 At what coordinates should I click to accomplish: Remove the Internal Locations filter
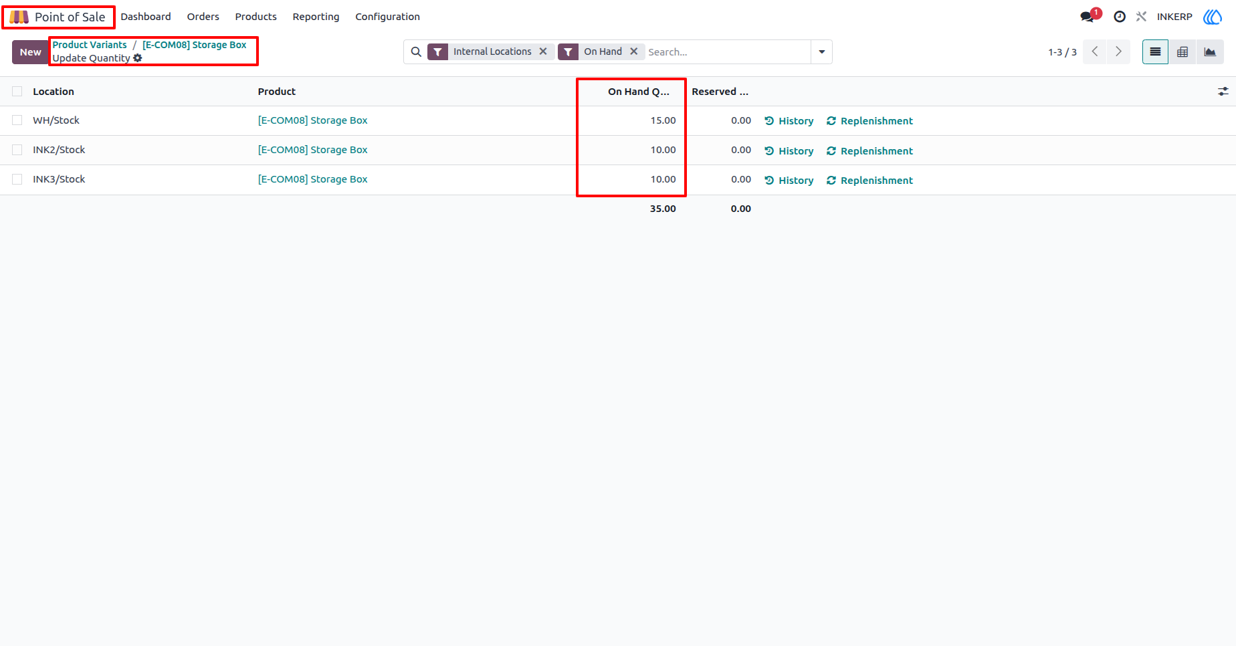543,51
